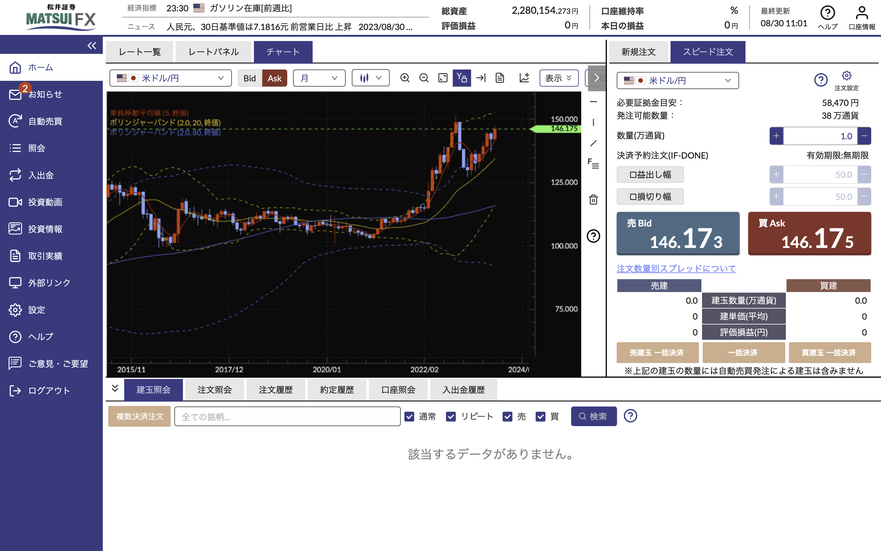Click the 検索 search button

(593, 416)
